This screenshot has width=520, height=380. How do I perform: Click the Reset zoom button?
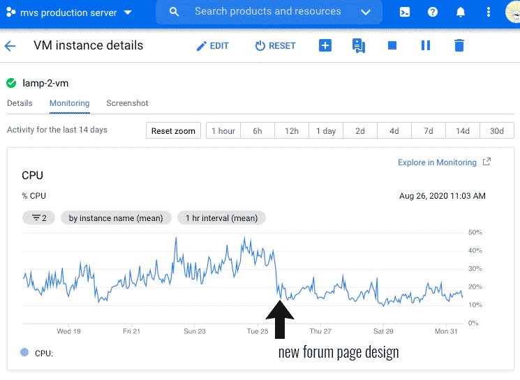(x=173, y=131)
